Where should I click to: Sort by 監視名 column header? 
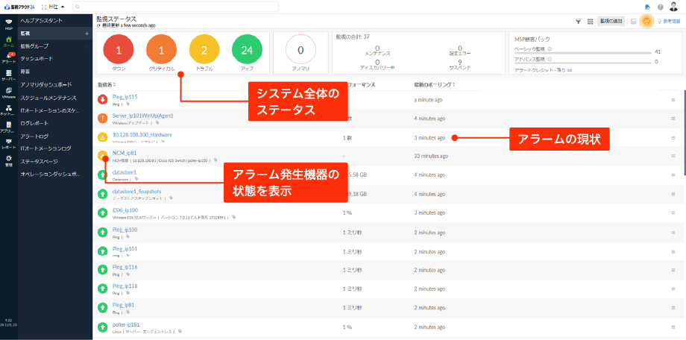tap(107, 84)
